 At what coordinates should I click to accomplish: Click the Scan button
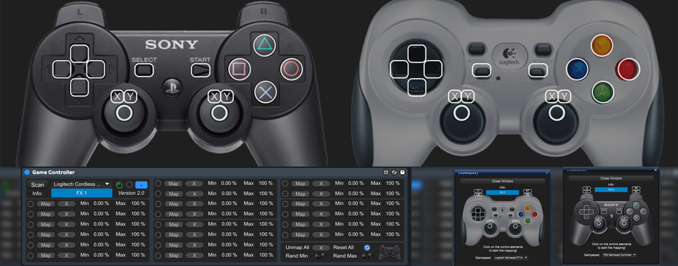tap(38, 184)
